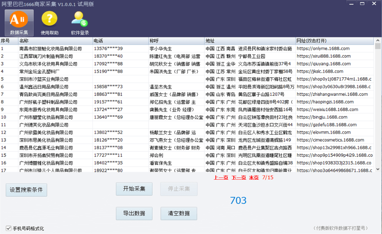
Task: Select row 广州依露美化妆品有限公司
Action: point(187,133)
